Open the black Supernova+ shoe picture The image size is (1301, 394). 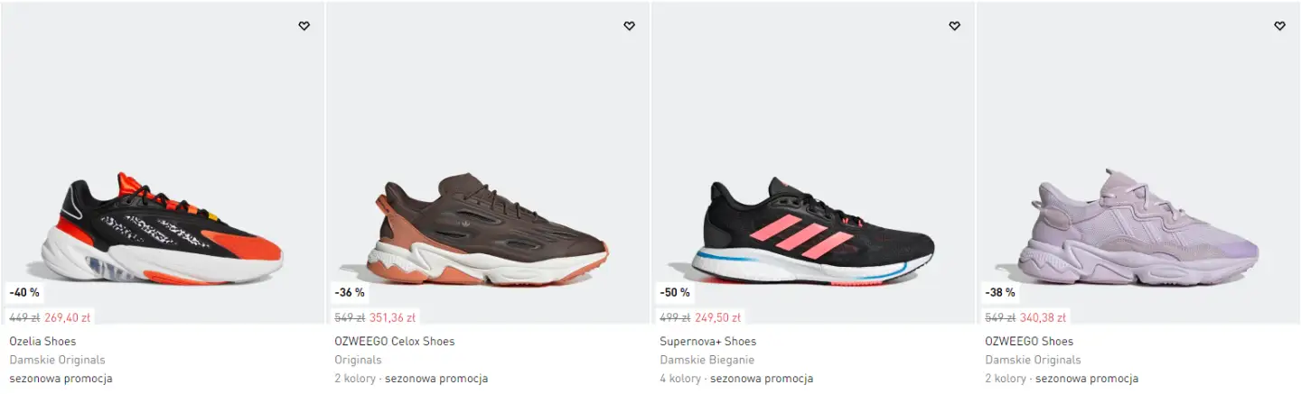pos(813,231)
